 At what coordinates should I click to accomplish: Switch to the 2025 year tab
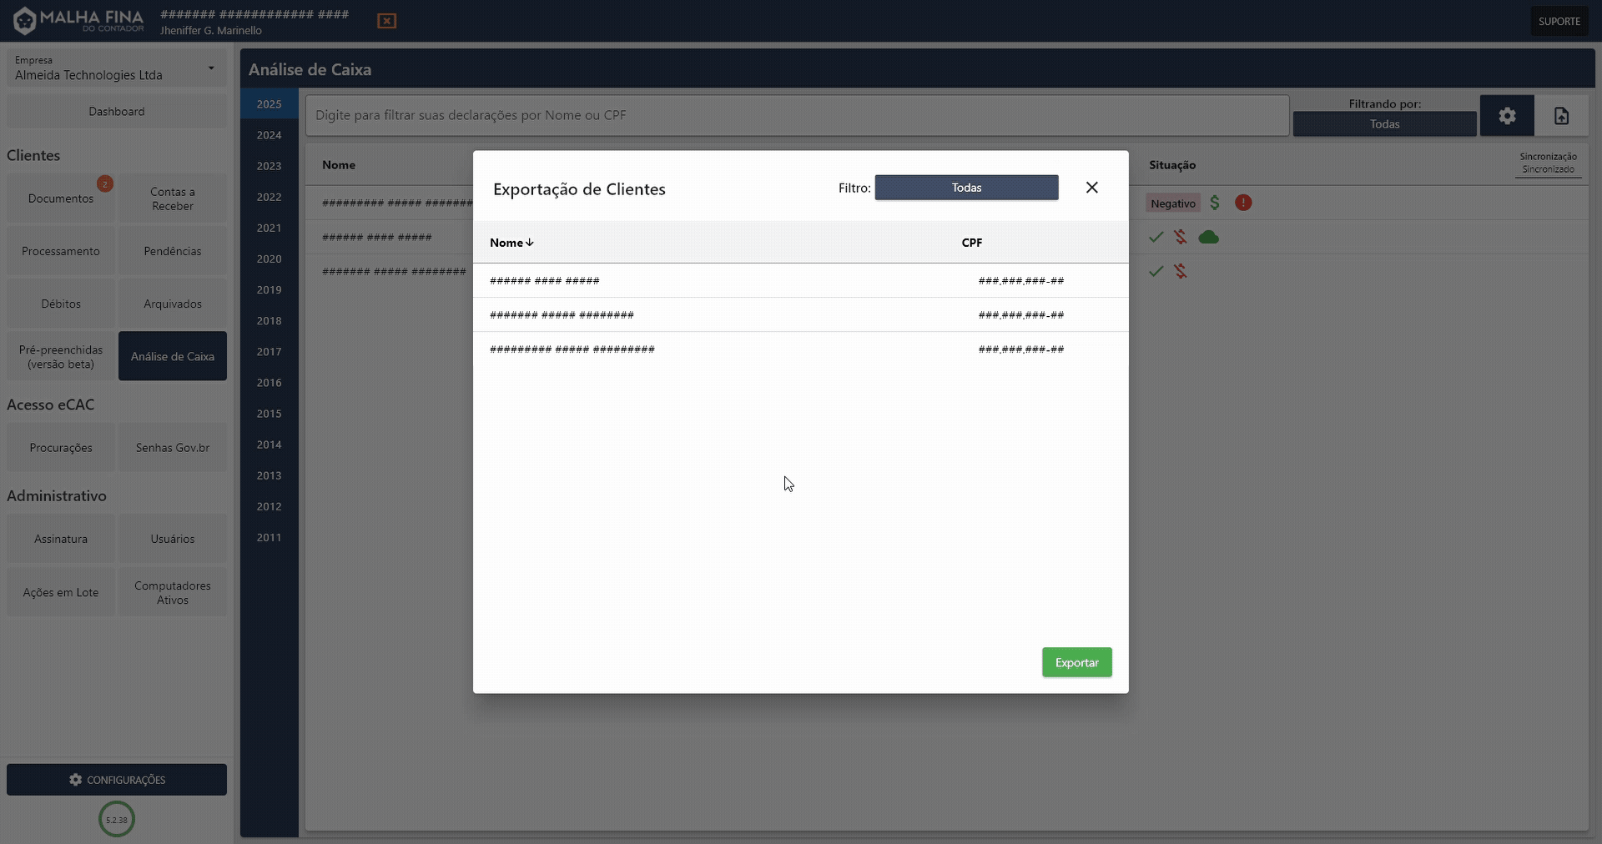point(269,103)
